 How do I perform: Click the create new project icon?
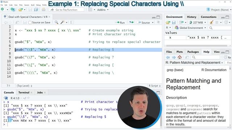13,10
